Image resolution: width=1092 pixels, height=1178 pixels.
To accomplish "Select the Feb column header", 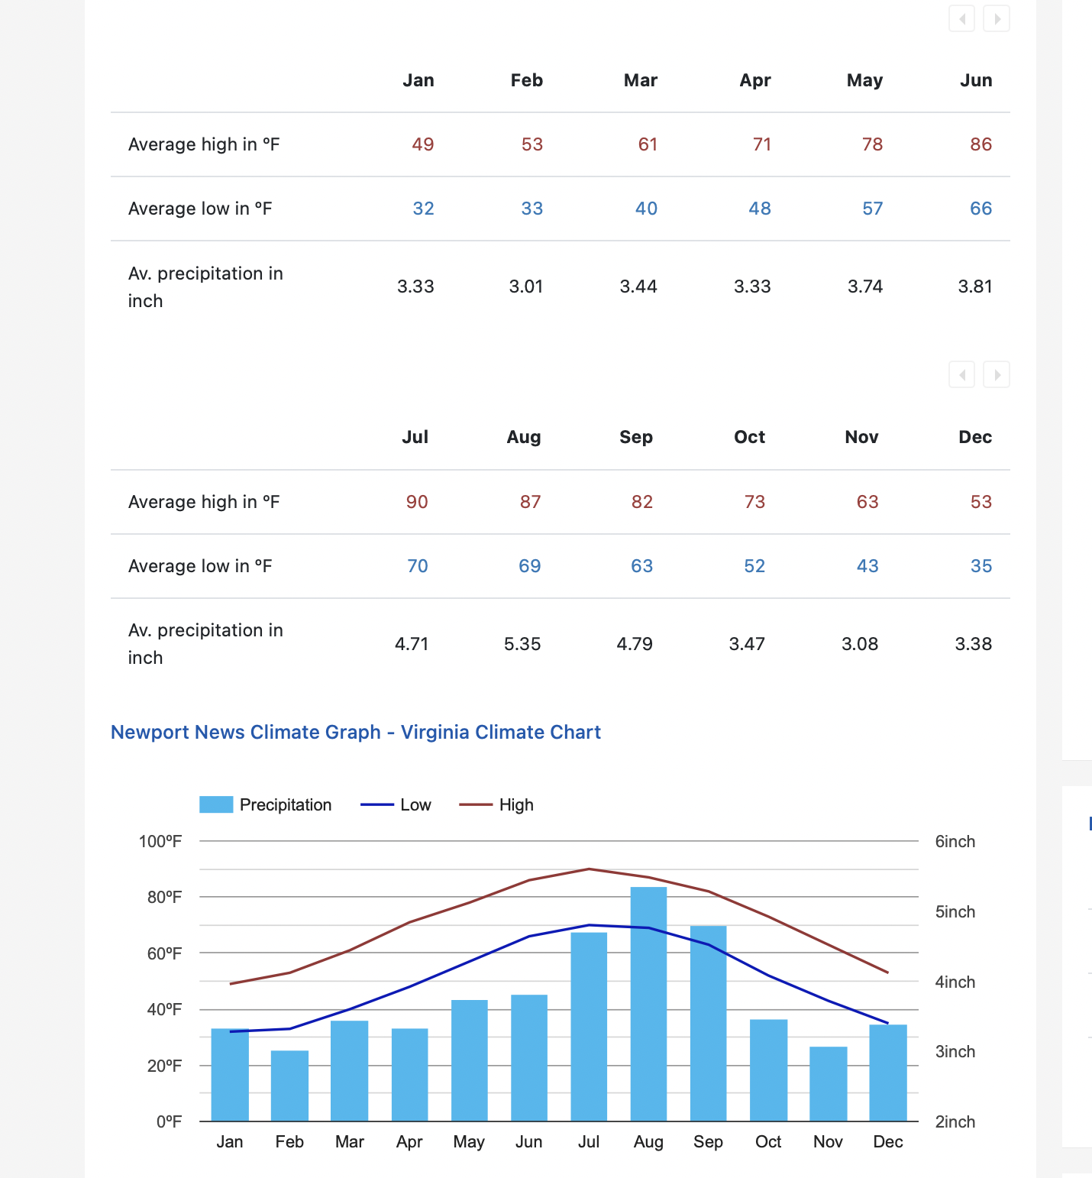I will tap(527, 80).
